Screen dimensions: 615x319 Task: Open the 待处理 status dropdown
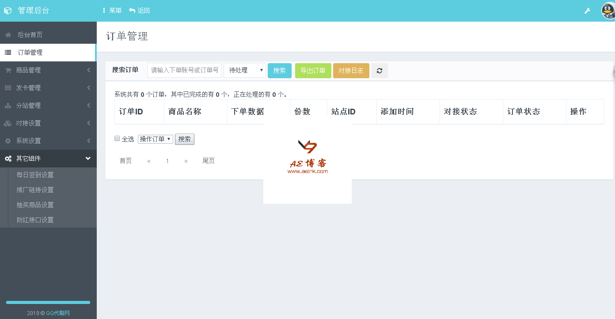(x=244, y=70)
